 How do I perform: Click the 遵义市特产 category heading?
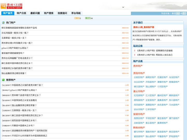click(x=139, y=92)
